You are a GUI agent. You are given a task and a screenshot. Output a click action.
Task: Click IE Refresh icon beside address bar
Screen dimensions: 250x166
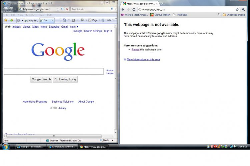point(62,9)
